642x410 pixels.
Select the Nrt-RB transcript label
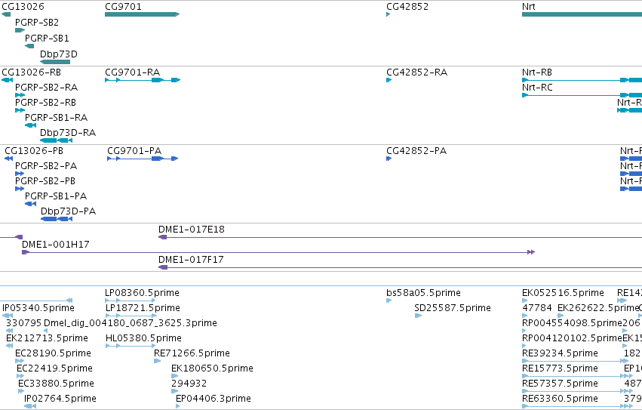[537, 72]
